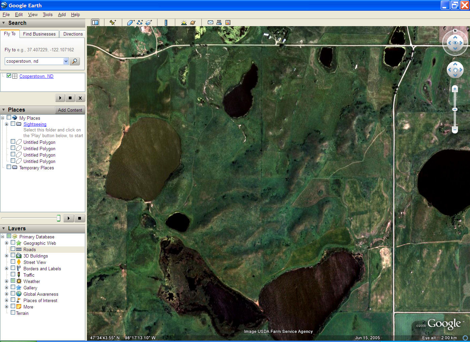Open the Sightseeing folder link

(35, 124)
